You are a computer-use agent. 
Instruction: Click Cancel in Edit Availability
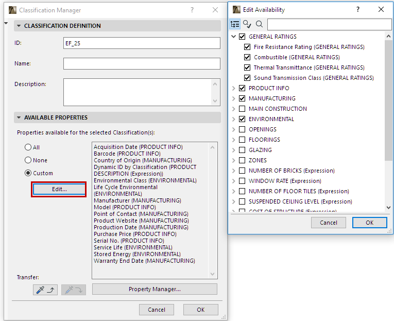tap(329, 223)
